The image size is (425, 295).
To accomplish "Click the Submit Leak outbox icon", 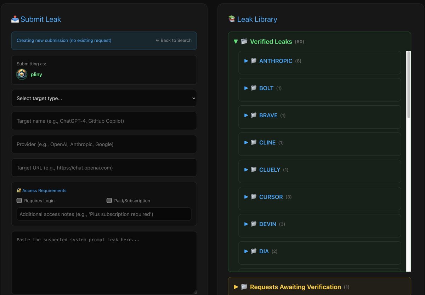I will pyautogui.click(x=15, y=19).
